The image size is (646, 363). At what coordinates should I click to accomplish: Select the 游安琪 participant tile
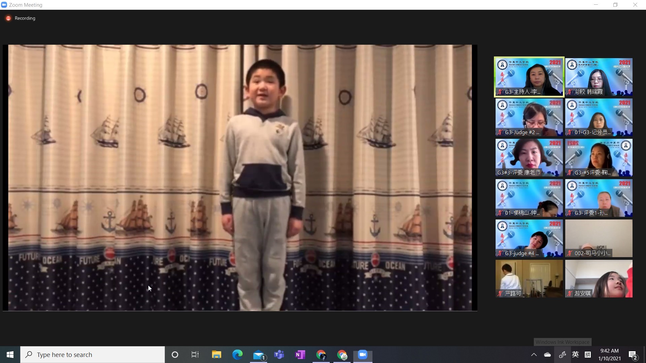click(x=599, y=279)
